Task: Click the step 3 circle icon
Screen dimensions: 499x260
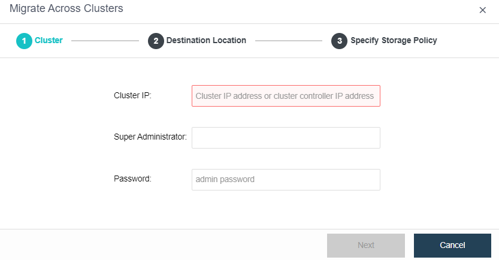Action: [340, 41]
